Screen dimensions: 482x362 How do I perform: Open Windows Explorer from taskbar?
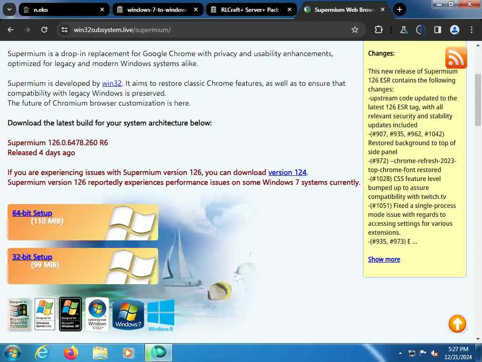(100, 353)
